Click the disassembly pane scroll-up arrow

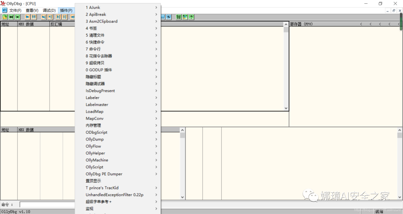coord(286,24)
